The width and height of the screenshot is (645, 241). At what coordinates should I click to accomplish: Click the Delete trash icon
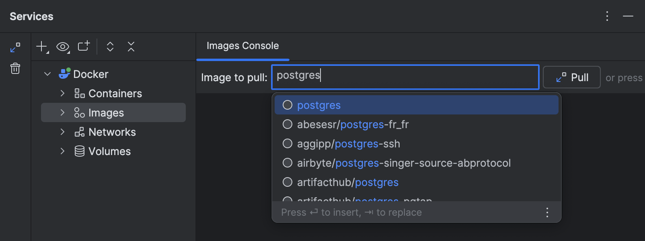[x=15, y=69]
